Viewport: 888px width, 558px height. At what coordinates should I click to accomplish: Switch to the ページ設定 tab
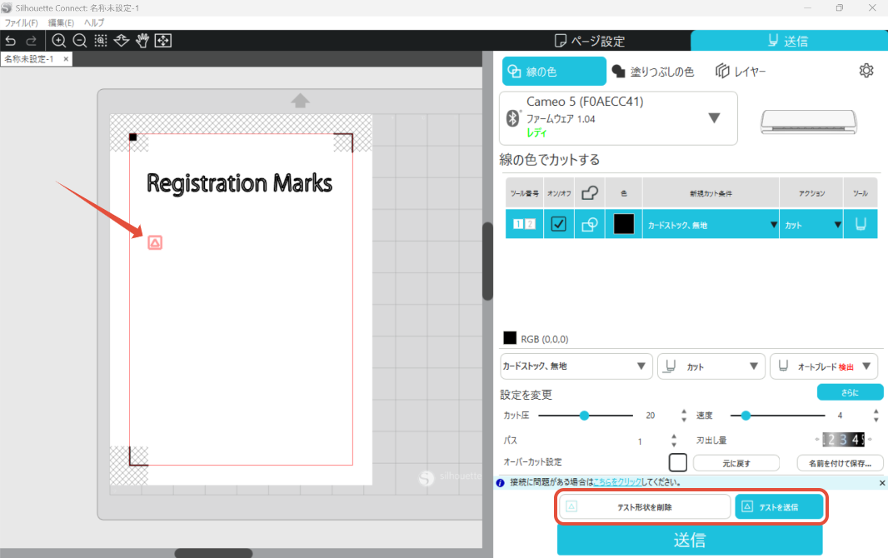[x=589, y=41]
